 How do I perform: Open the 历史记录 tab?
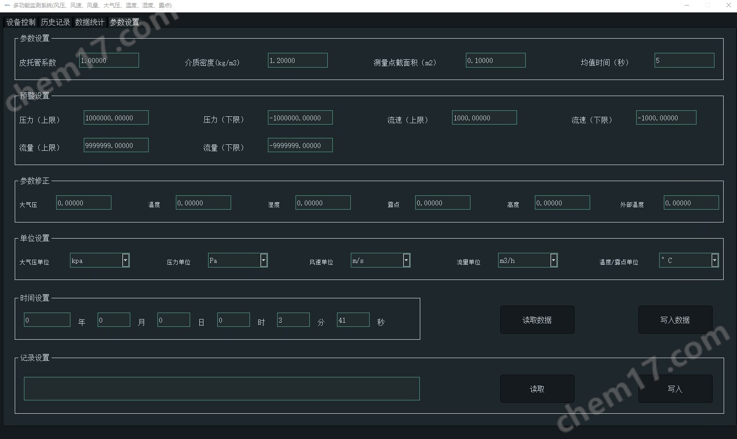point(55,22)
